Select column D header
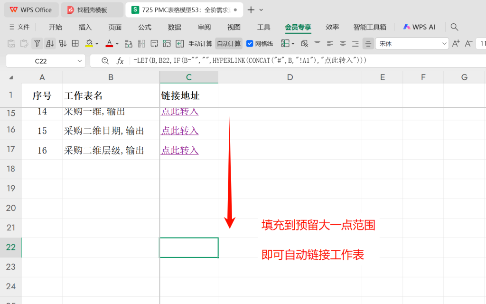 (290, 77)
